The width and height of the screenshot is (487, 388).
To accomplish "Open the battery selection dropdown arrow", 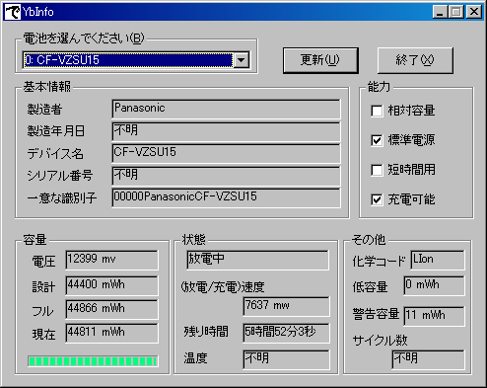I will (x=242, y=60).
